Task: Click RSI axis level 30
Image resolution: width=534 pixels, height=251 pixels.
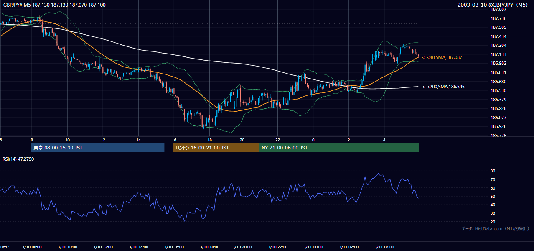Action: 493,213
